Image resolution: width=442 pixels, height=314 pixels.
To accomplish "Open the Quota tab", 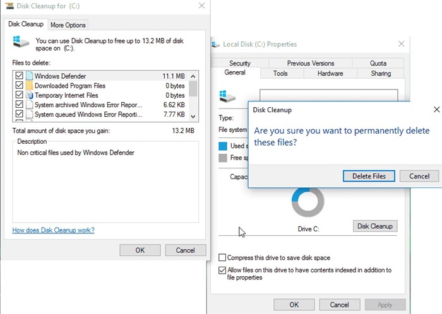I will [378, 63].
